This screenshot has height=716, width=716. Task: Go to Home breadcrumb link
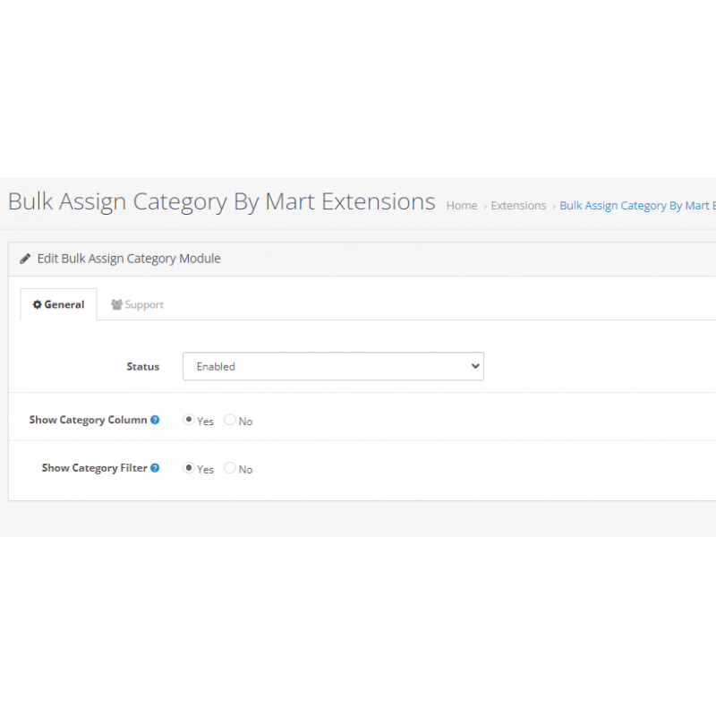pyautogui.click(x=462, y=206)
